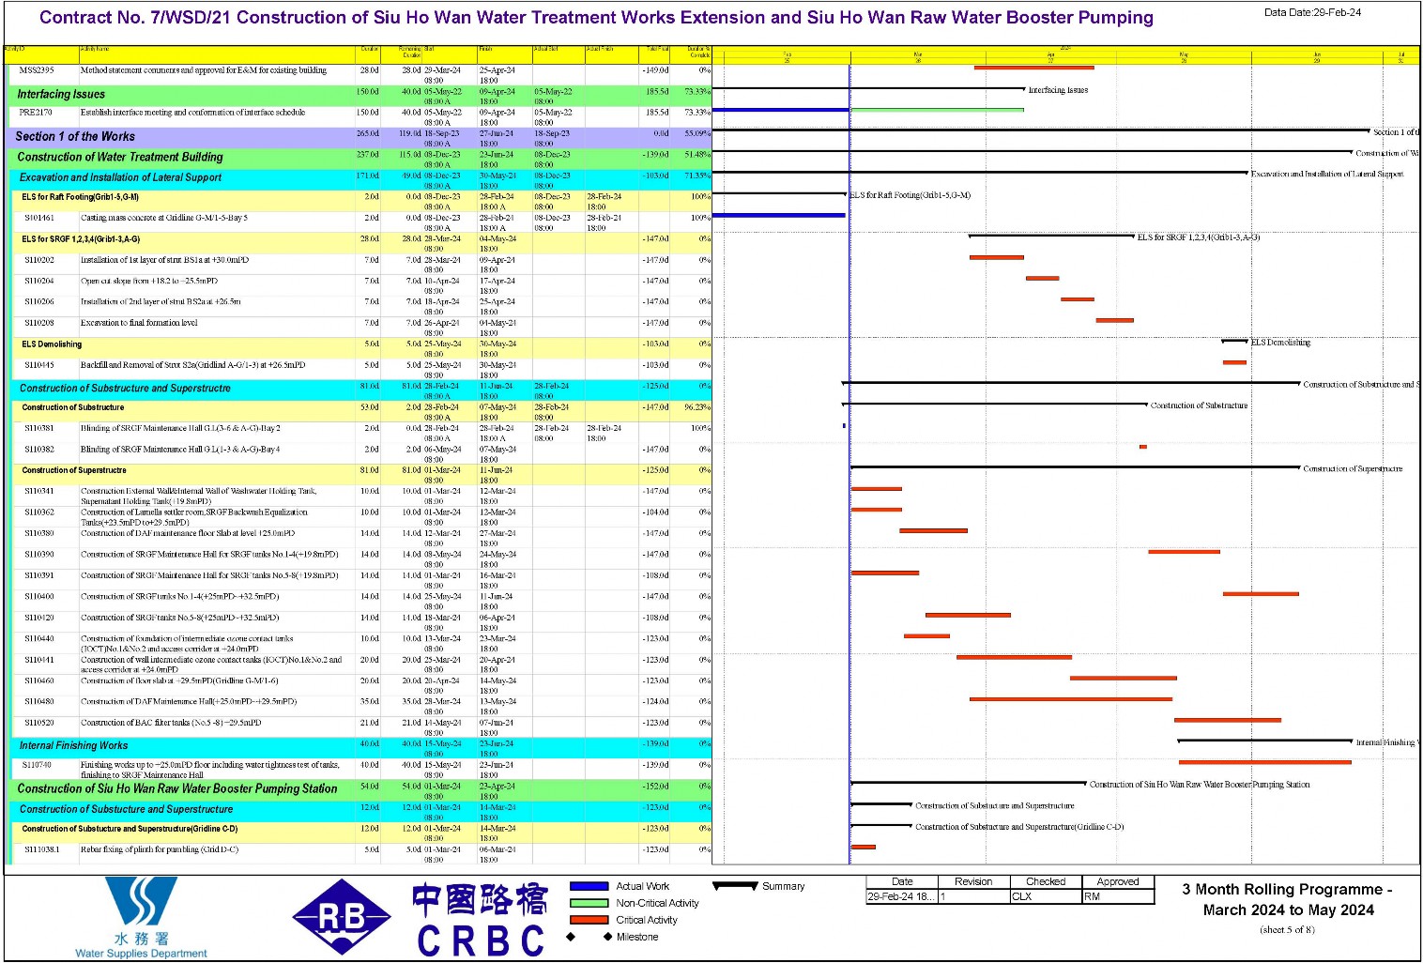
Task: Click the '(sheet 5 of 8)' page indicator
Action: click(x=1287, y=930)
